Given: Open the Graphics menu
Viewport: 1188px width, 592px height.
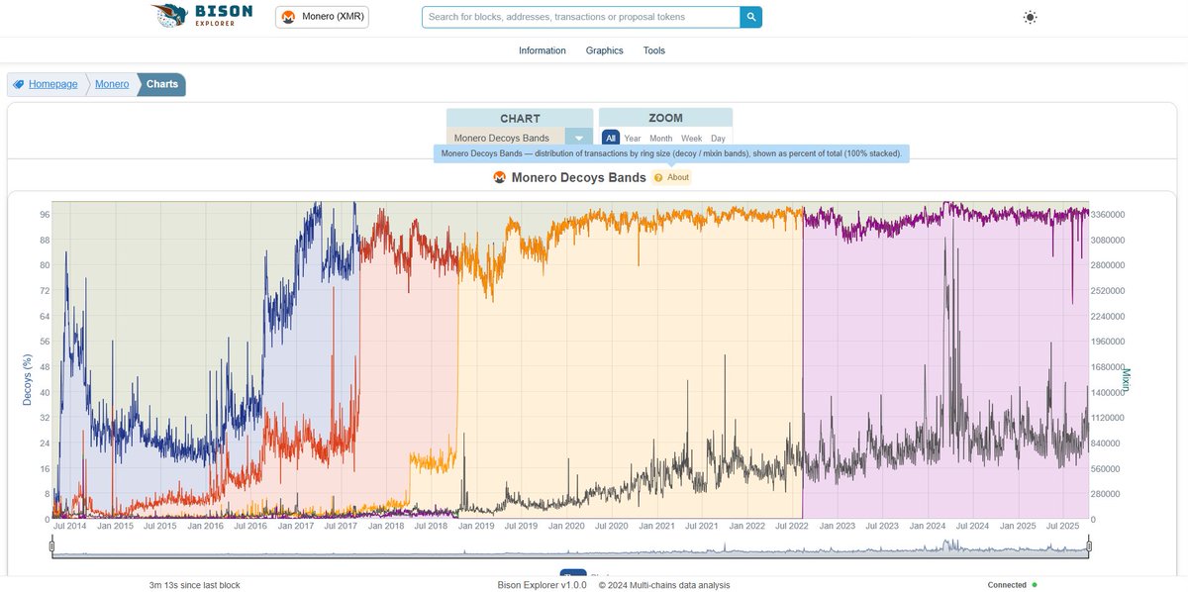Looking at the screenshot, I should 605,50.
